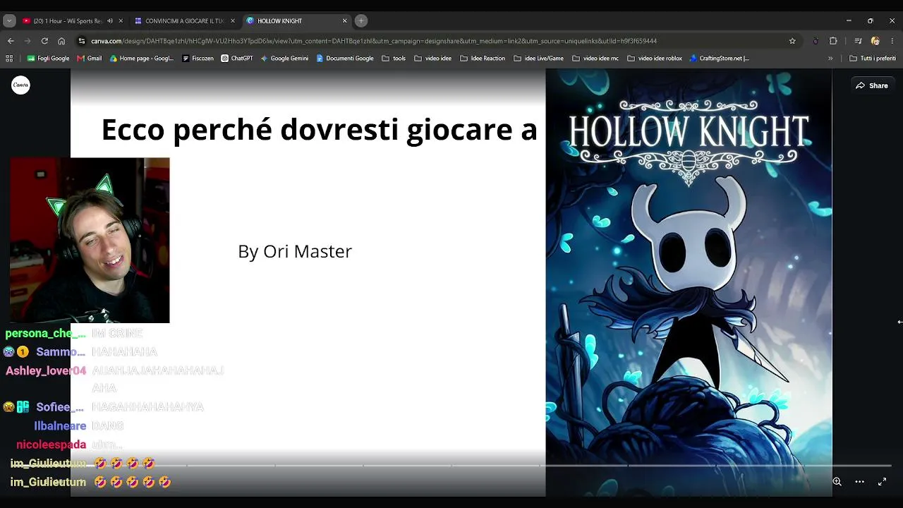Go forward in browser history
903x508 pixels.
click(28, 41)
